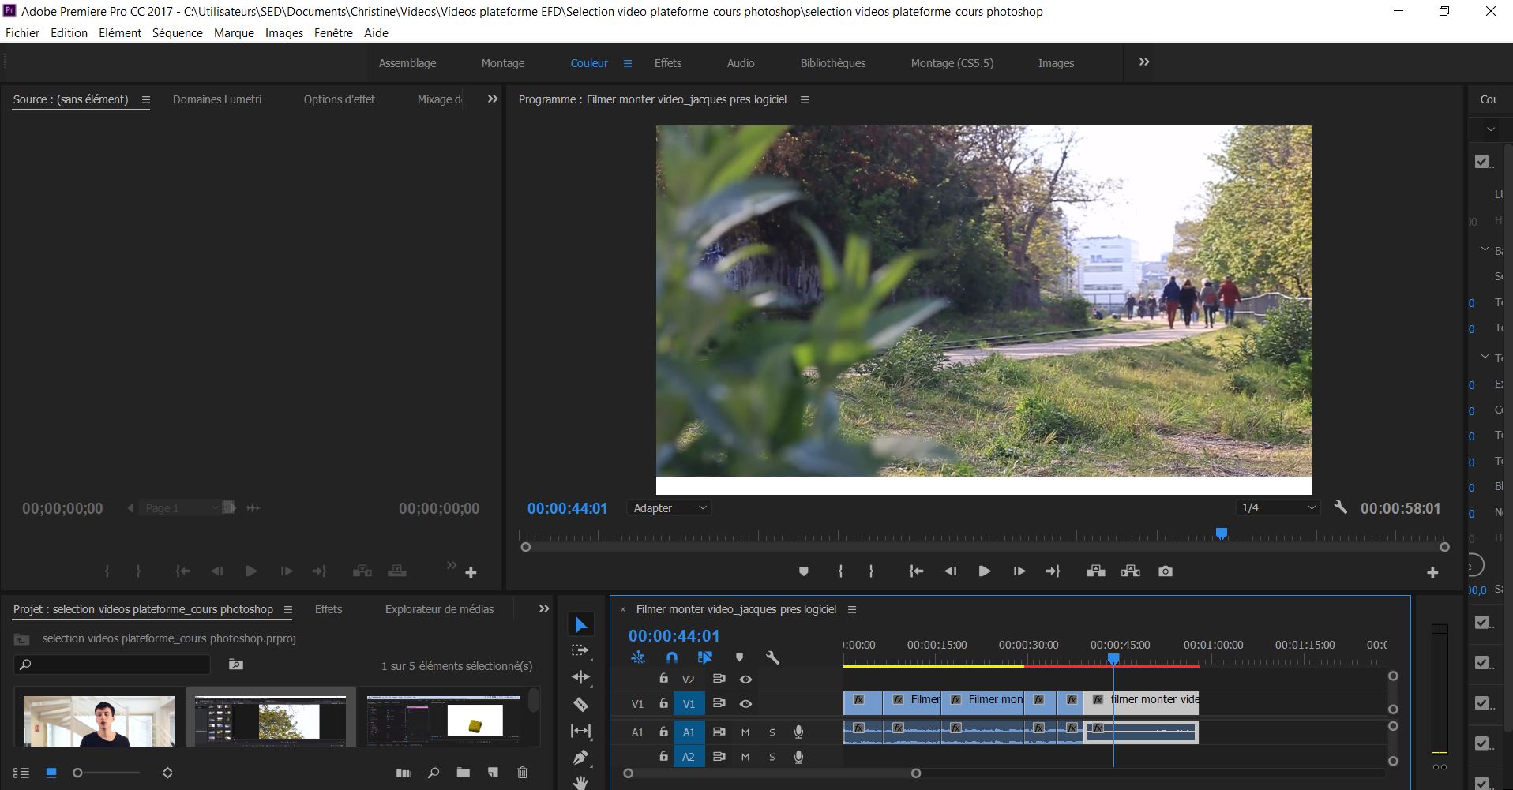Select the Ripple Edit tool
Image resolution: width=1513 pixels, height=790 pixels.
click(x=582, y=676)
